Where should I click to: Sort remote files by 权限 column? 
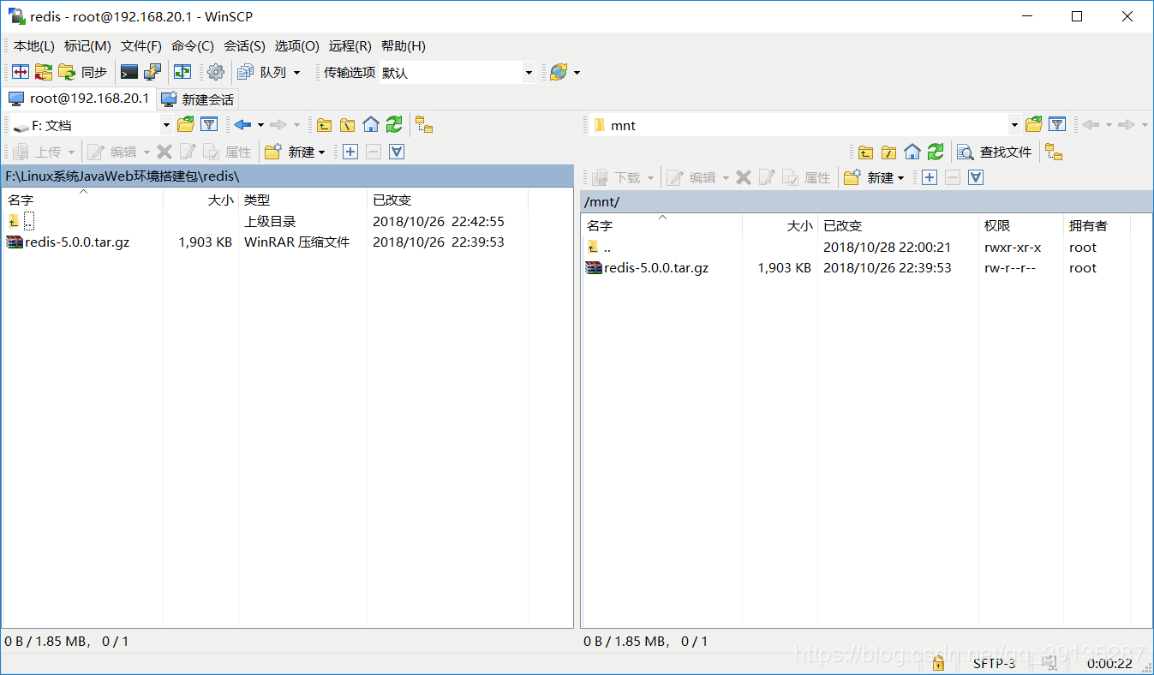pos(1019,225)
